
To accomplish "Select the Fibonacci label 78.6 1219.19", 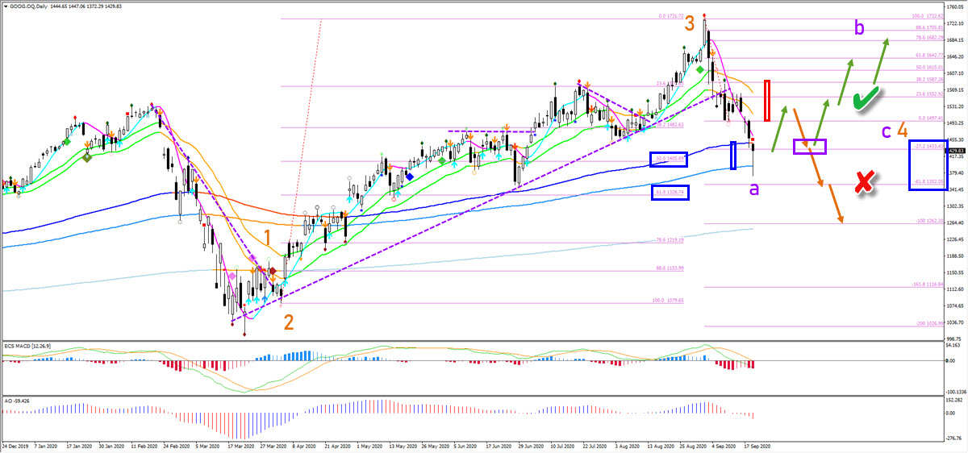I will point(669,239).
